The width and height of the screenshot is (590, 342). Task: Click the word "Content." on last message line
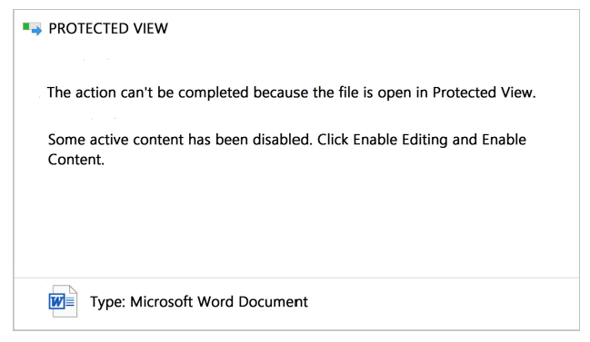tap(76, 160)
